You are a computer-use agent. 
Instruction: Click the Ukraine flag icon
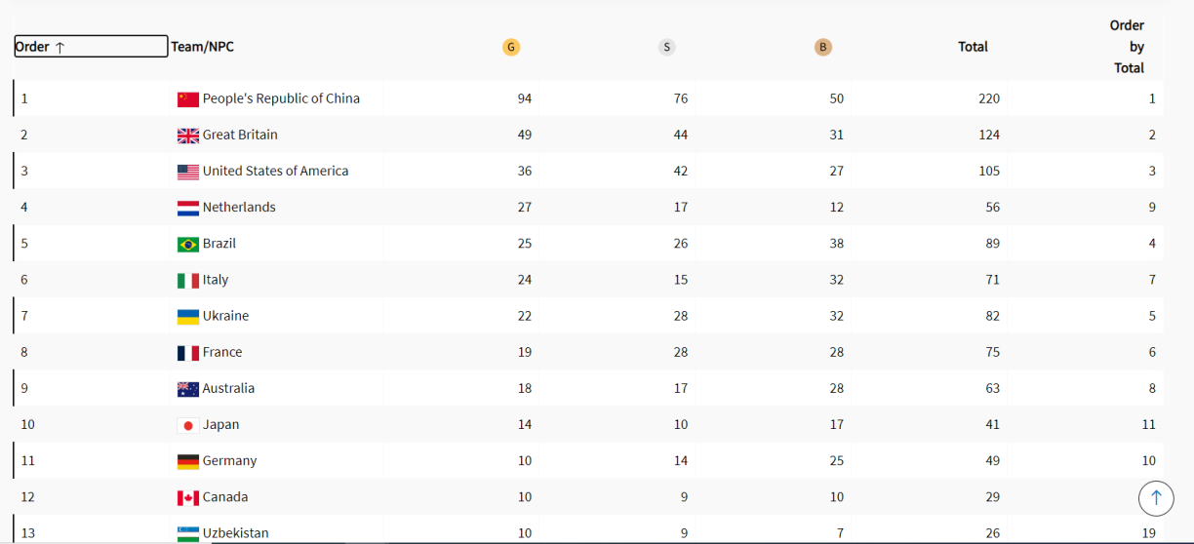click(188, 317)
